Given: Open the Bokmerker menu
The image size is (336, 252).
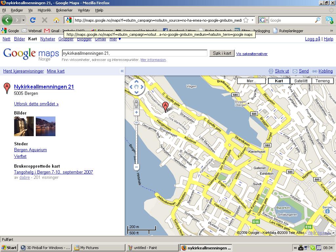Looking at the screenshot, I should [x=64, y=10].
